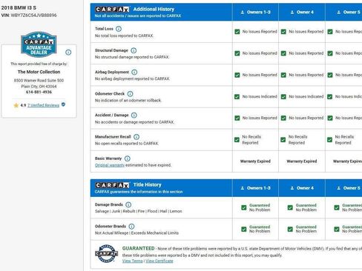Open info icon next to Odometer Brands
Screen dimensions: 362x271
coord(131,227)
